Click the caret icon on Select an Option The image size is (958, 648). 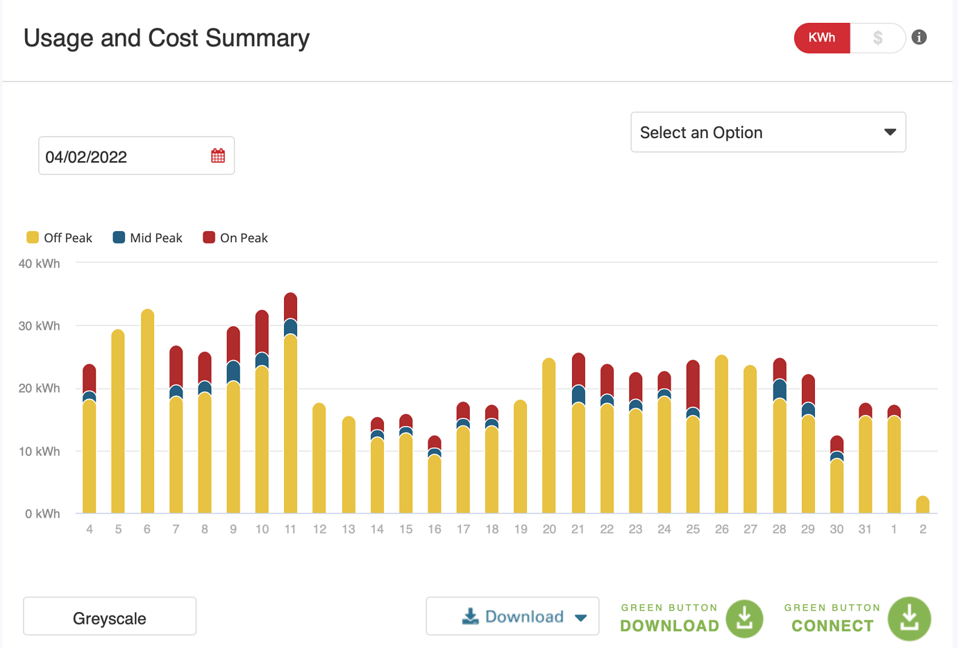click(889, 132)
